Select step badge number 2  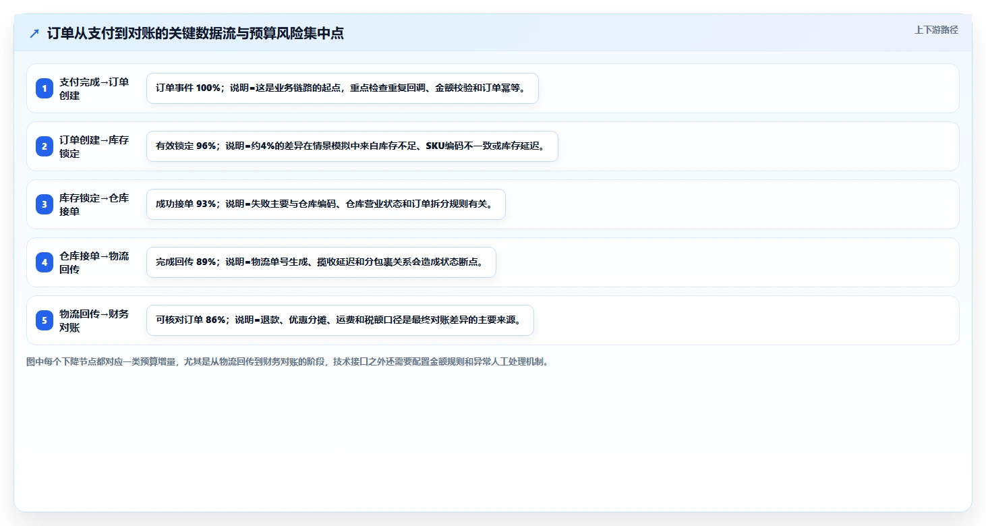pyautogui.click(x=45, y=146)
